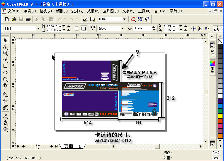This screenshot has width=224, height=161.
Task: Click the horizontal scrollbar thumb
Action: [157, 146]
